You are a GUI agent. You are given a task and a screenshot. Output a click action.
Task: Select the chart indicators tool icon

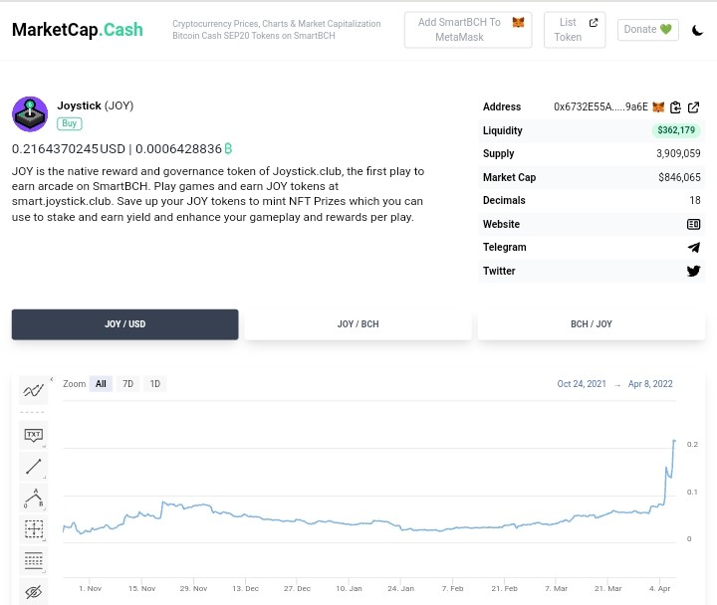click(x=34, y=390)
